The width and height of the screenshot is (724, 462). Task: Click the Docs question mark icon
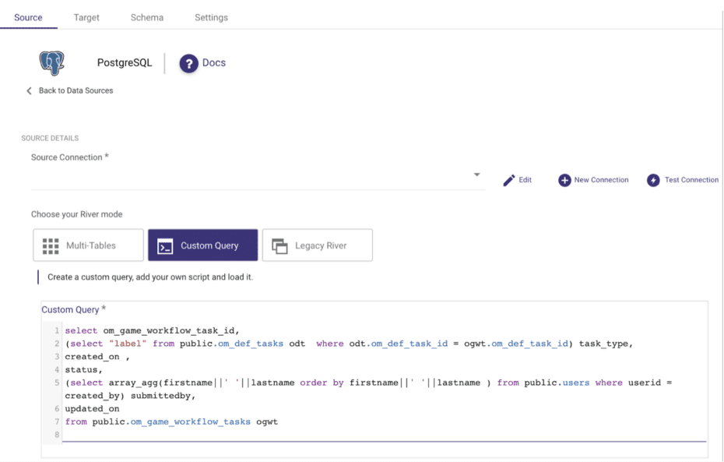pos(188,63)
